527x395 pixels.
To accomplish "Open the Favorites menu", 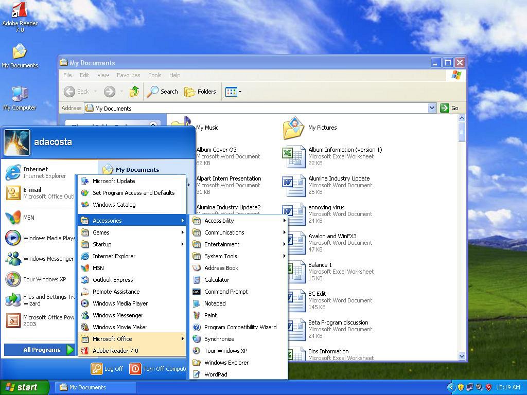I will (128, 75).
